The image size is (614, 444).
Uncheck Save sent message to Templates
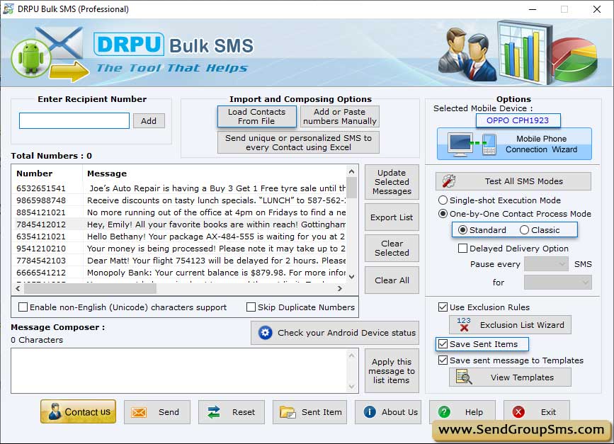tap(443, 360)
